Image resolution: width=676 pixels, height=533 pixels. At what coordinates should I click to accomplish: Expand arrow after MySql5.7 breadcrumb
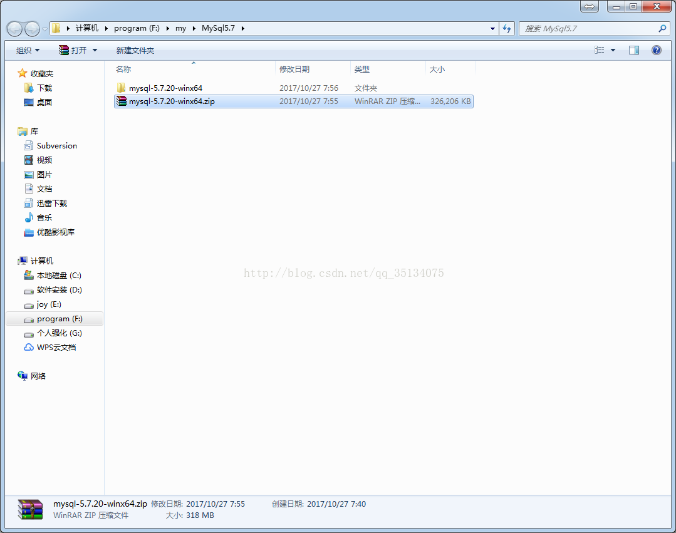click(242, 28)
